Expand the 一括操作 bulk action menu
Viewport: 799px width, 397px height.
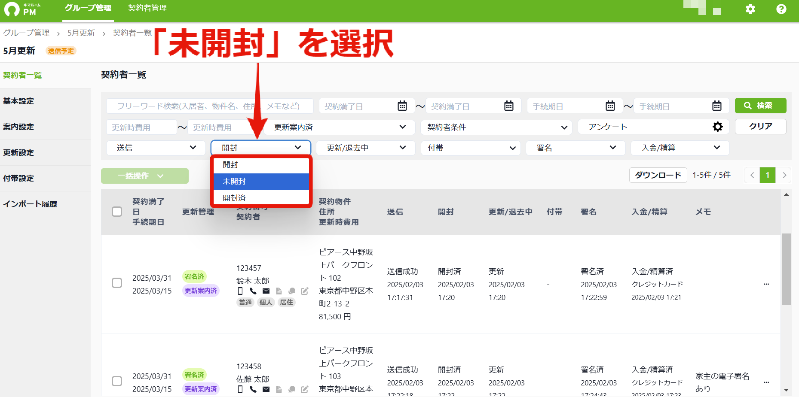pos(145,176)
